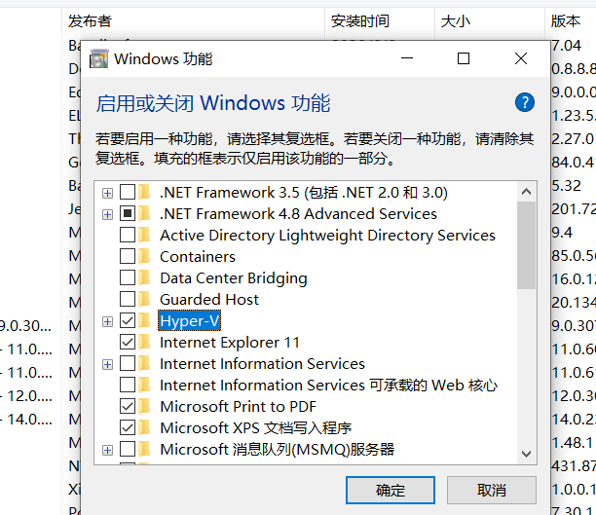Select Data Center Bridging label
Screen dimensions: 596x515
point(234,278)
